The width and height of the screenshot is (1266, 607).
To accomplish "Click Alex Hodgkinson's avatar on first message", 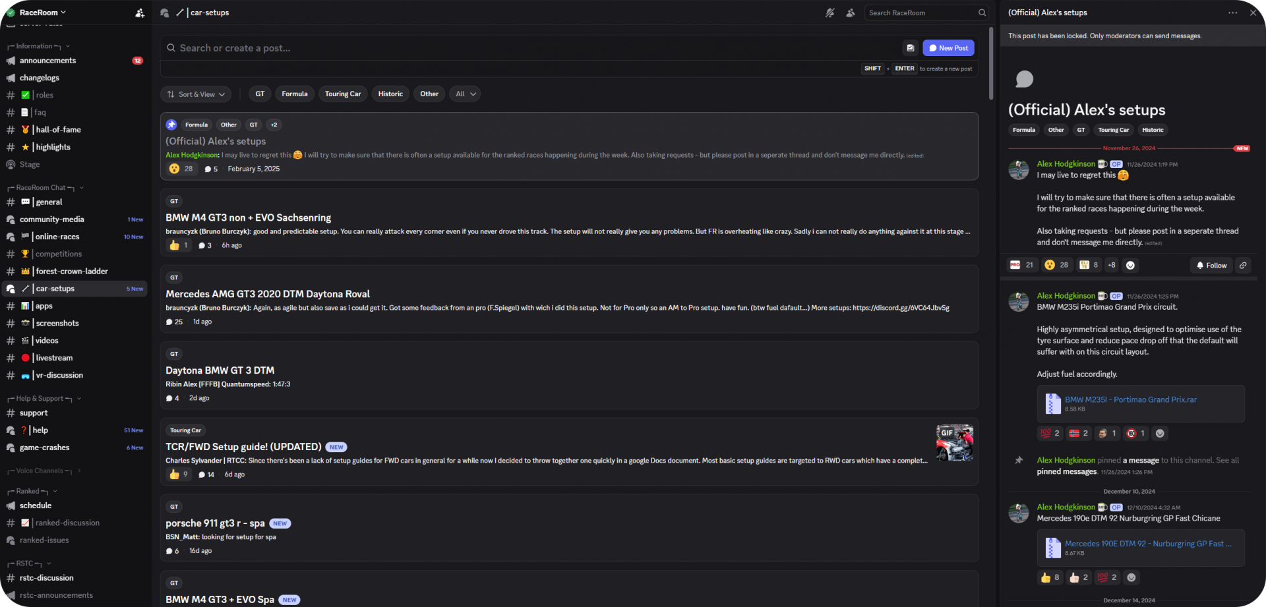I will point(1019,169).
